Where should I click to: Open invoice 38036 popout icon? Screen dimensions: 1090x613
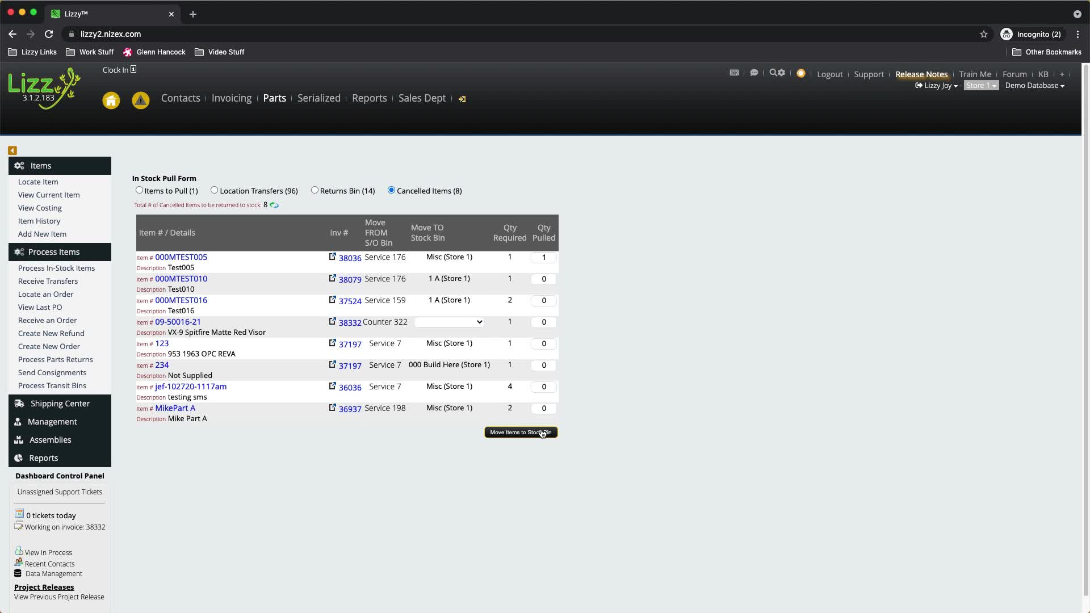333,257
